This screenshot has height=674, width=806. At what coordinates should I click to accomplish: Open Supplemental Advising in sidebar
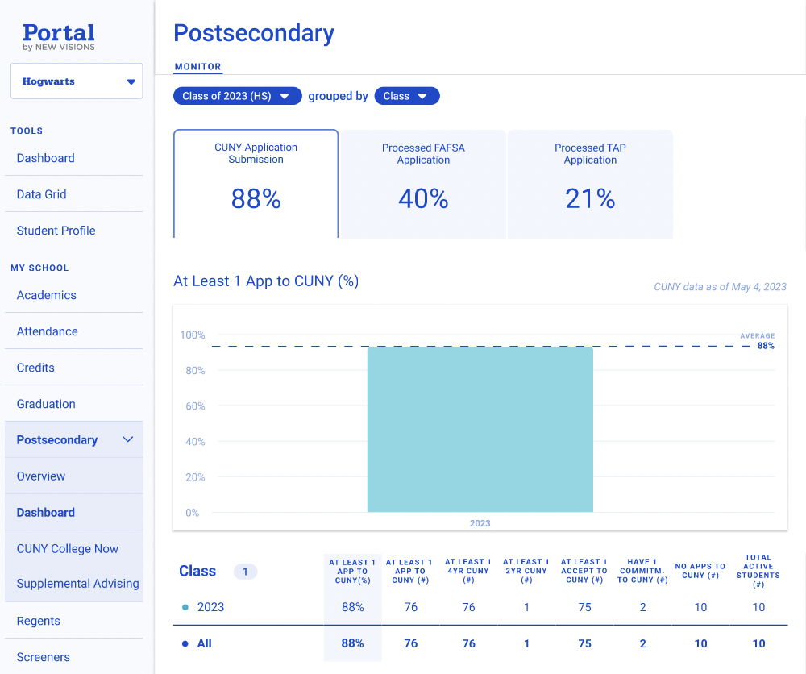[77, 584]
